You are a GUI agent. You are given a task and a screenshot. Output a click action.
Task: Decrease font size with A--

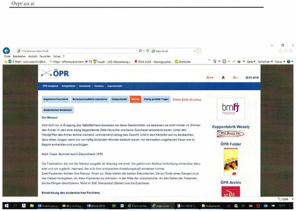click(x=235, y=78)
